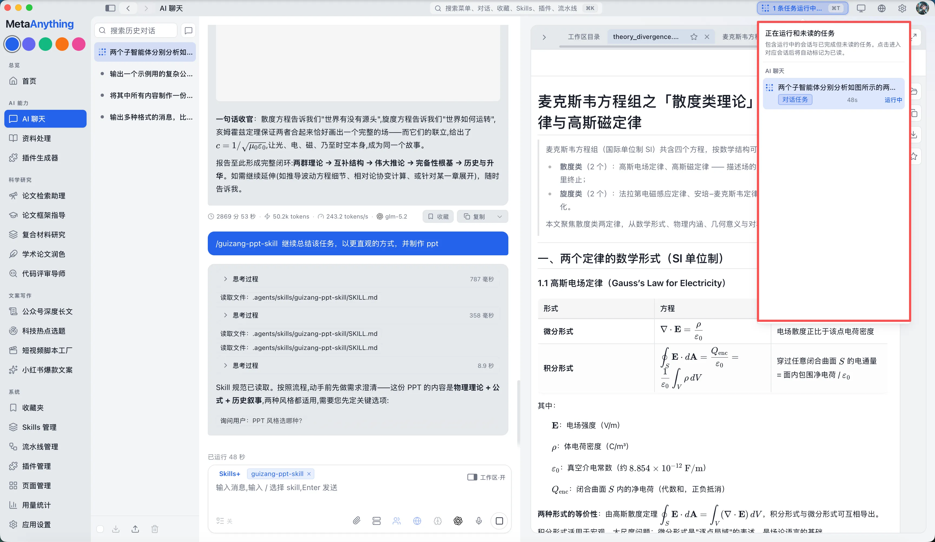The width and height of the screenshot is (935, 542).
Task: Open 资料处理 in the sidebar
Action: click(45, 138)
